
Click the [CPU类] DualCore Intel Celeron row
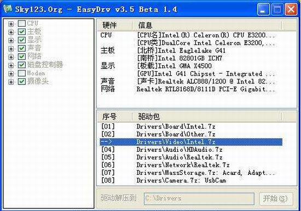coord(191,43)
